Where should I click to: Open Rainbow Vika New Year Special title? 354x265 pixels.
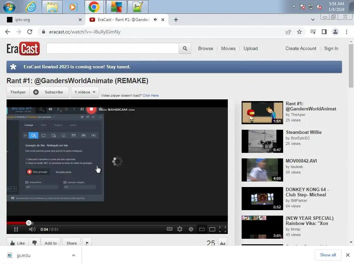click(x=309, y=221)
